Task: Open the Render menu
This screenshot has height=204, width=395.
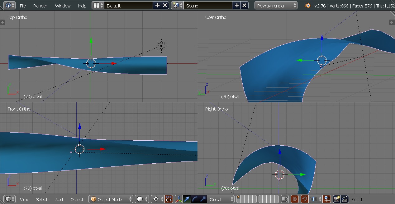Action: 40,6
